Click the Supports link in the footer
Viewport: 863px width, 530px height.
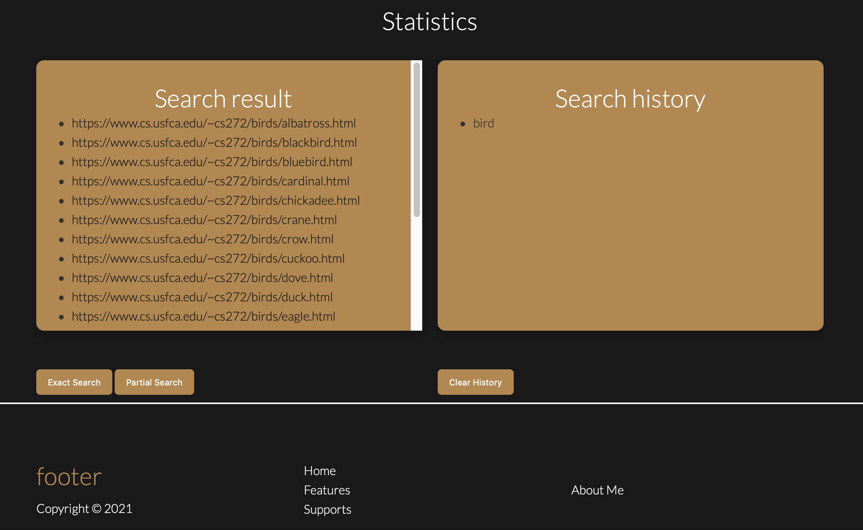pos(328,509)
